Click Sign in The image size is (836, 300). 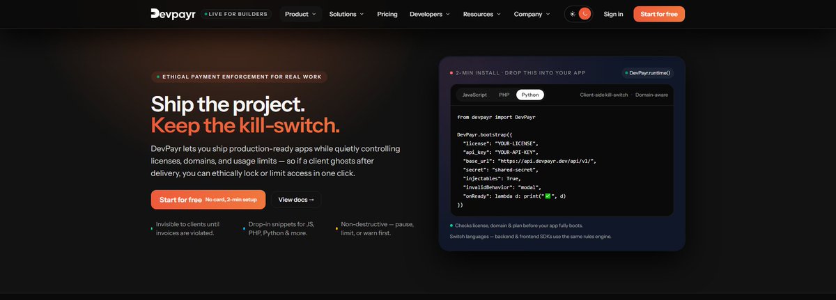613,14
